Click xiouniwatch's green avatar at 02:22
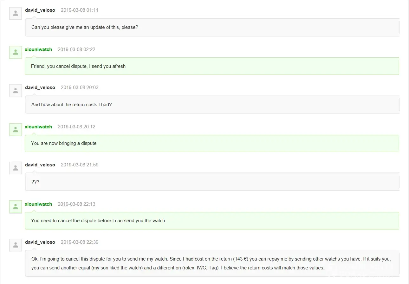 click(x=15, y=52)
